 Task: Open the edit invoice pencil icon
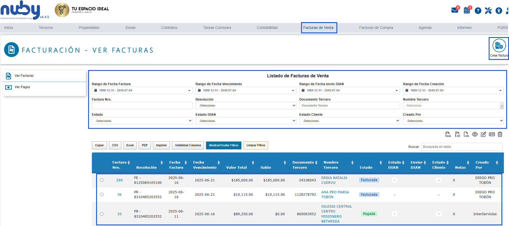(483, 134)
